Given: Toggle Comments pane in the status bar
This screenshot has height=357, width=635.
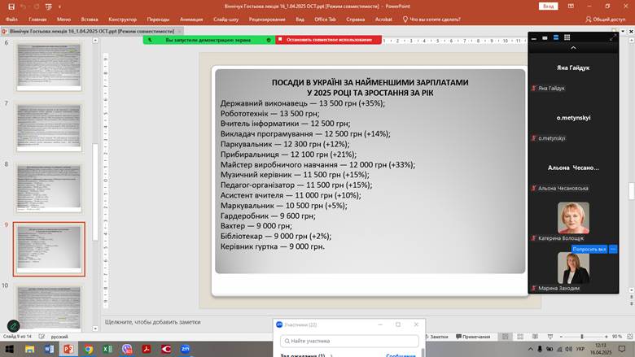Looking at the screenshot, I should pos(476,337).
